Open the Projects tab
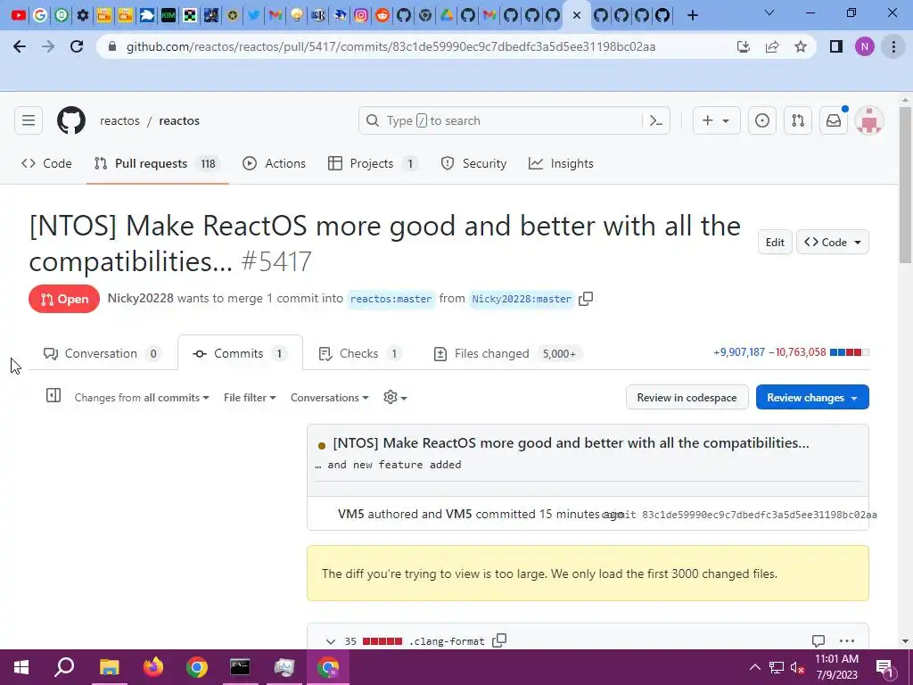913x685 pixels. point(374,164)
